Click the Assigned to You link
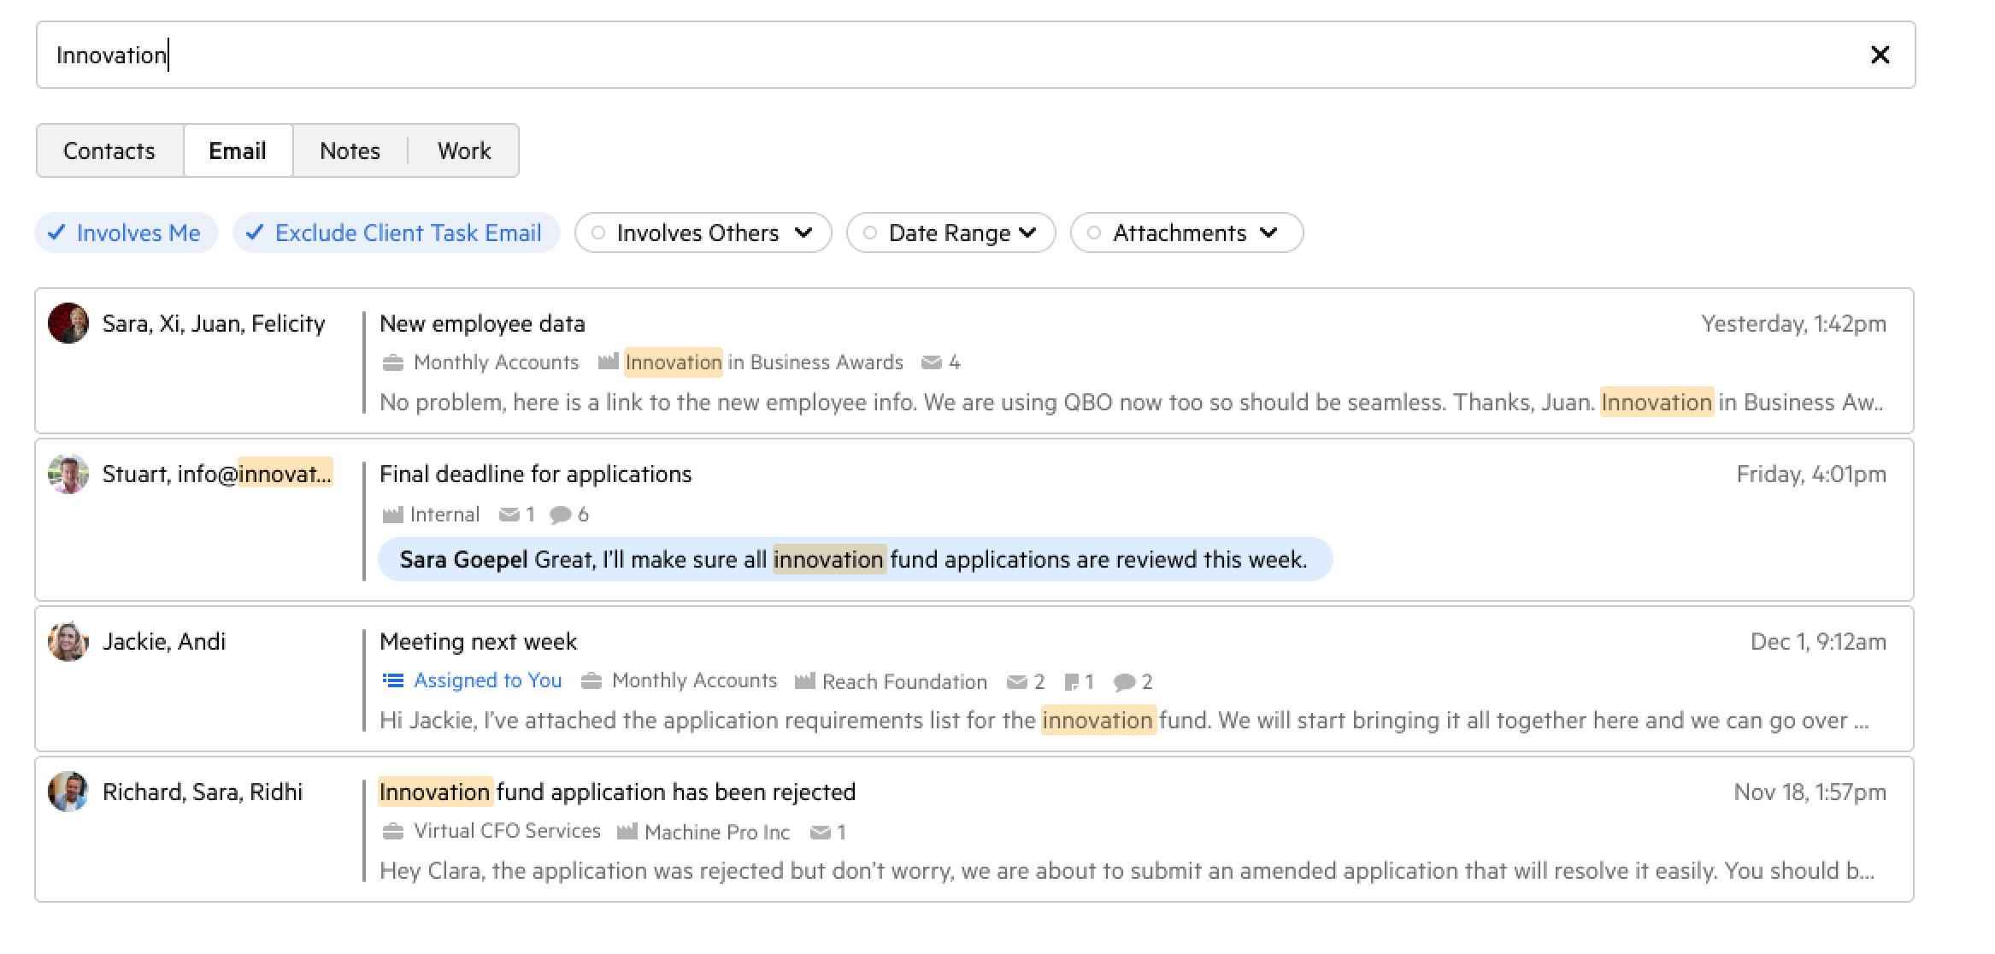Screen dimensions: 1995x954 pos(487,680)
